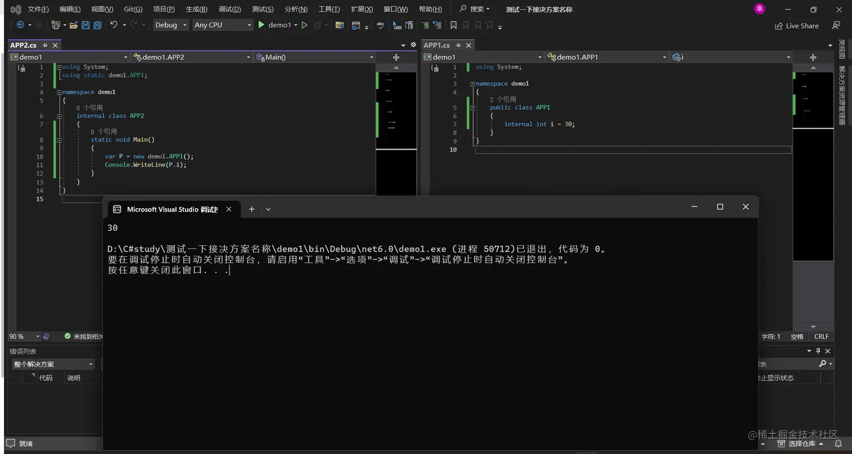Click the save all icon
852x454 pixels.
point(97,25)
